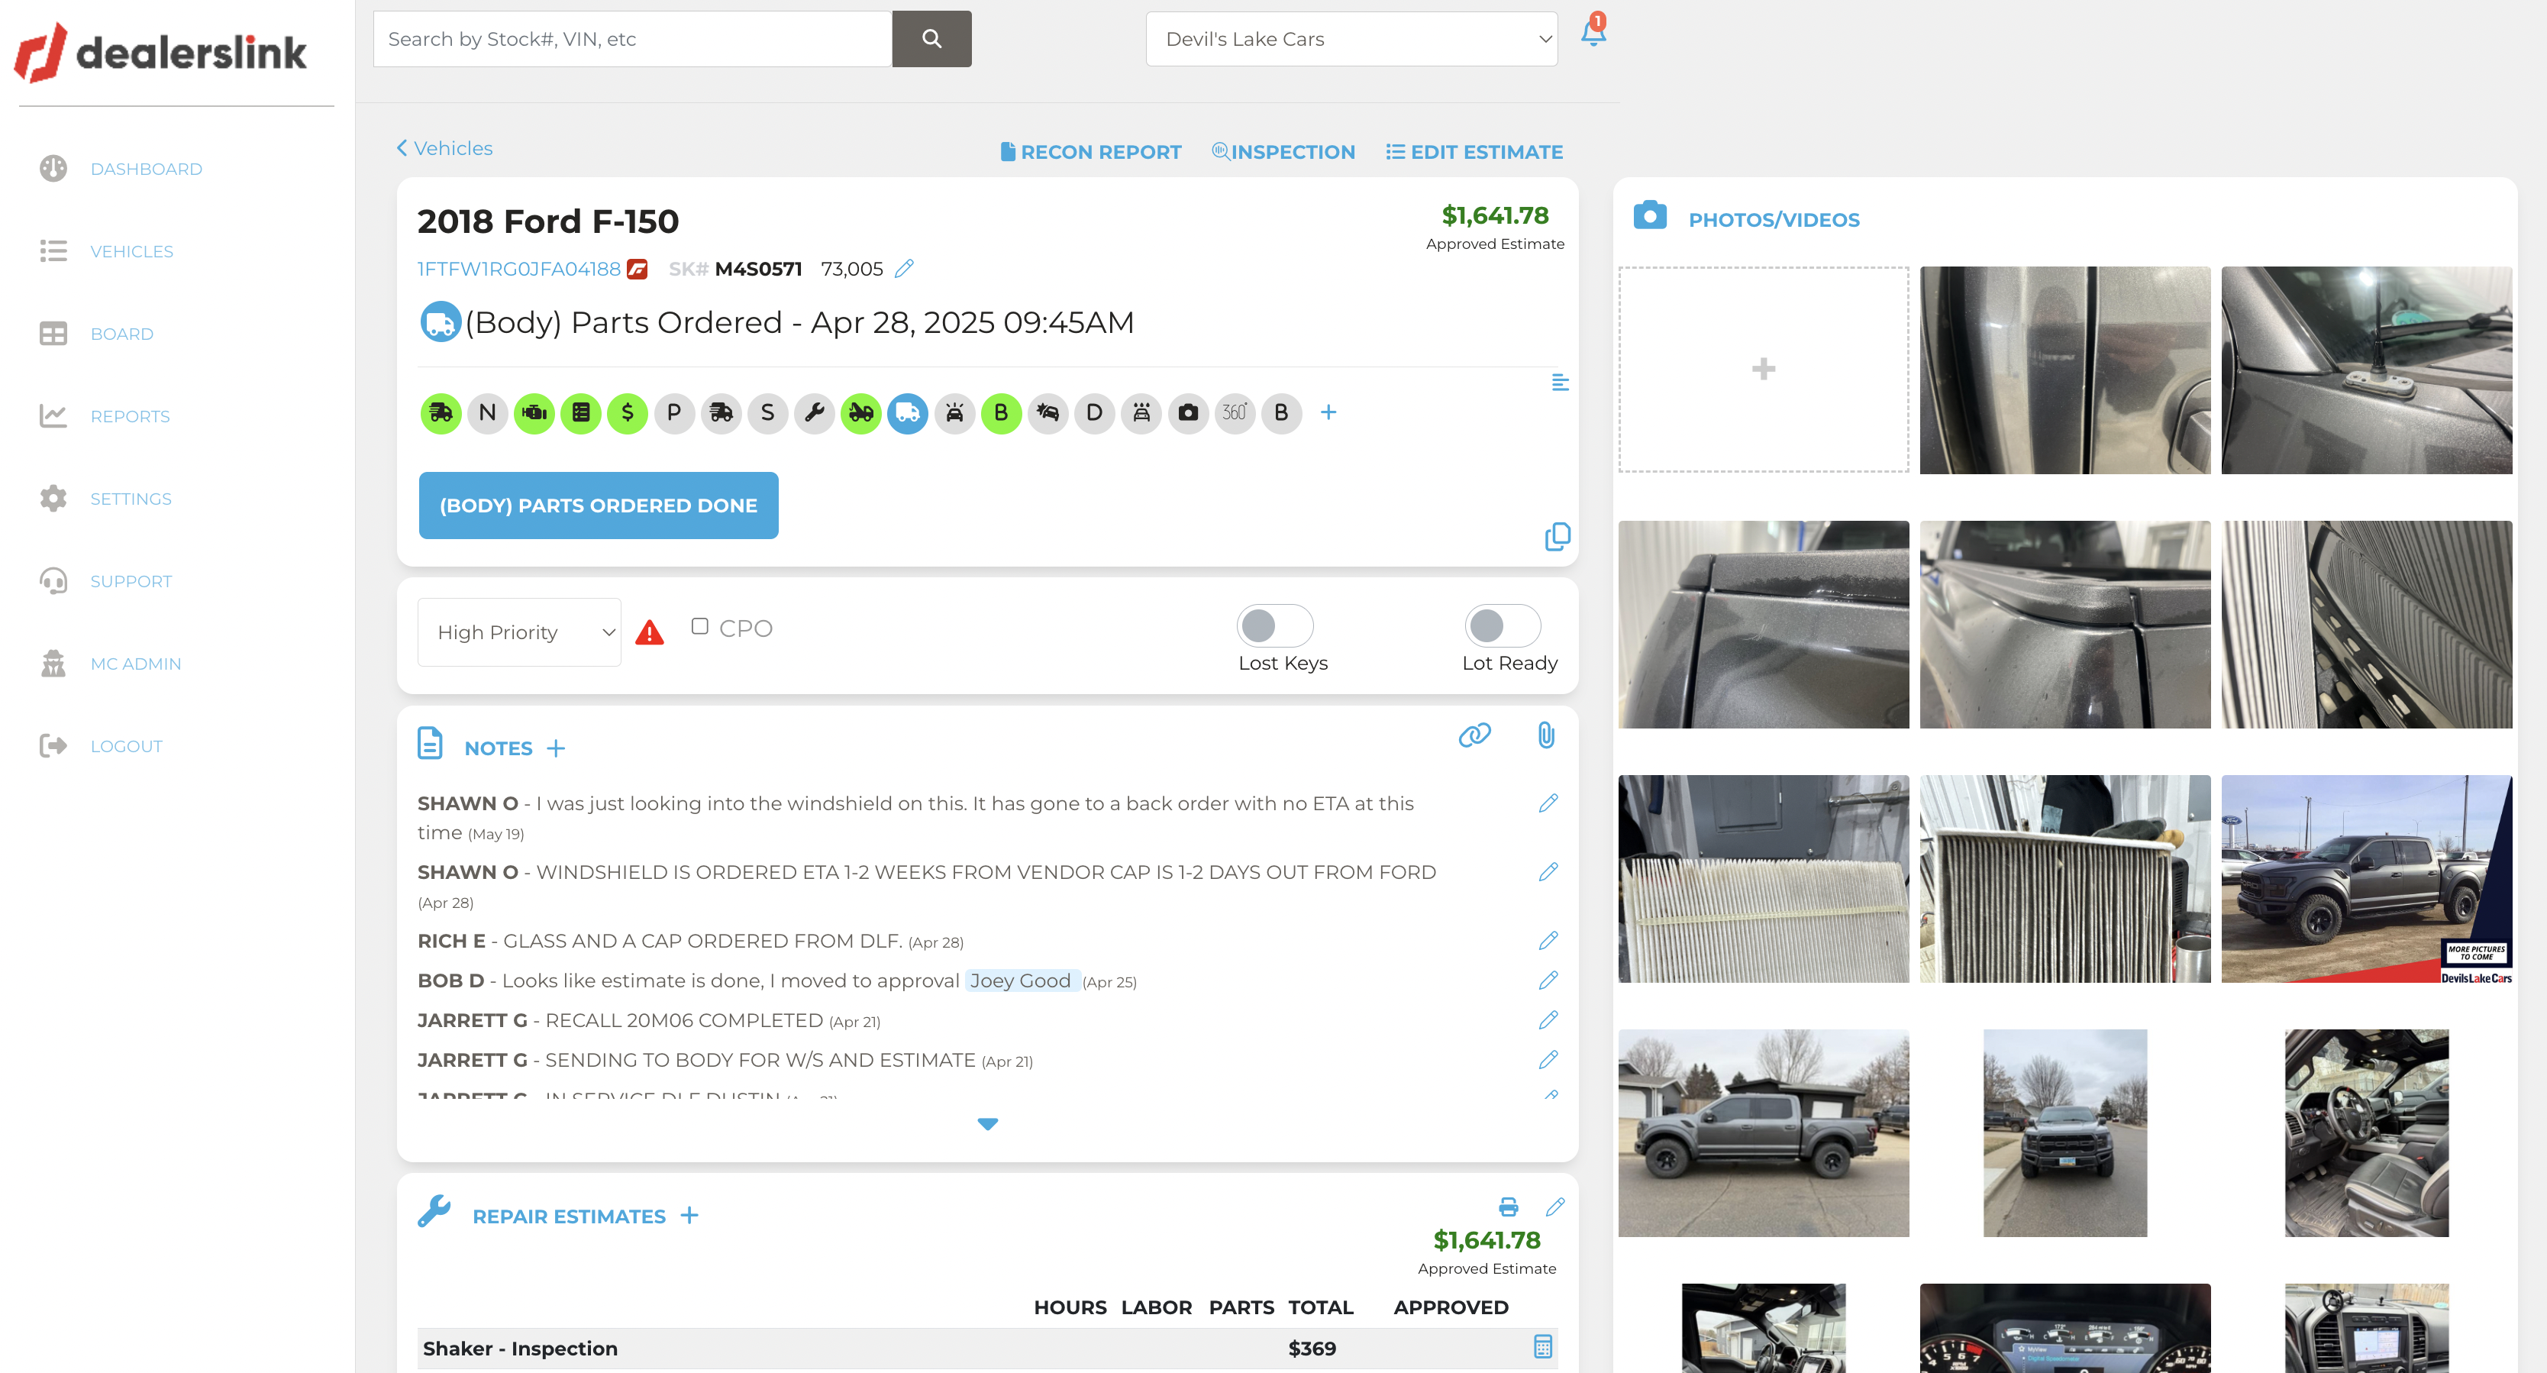Expand the notes list with the down arrow
The height and width of the screenshot is (1373, 2547).
tap(988, 1124)
